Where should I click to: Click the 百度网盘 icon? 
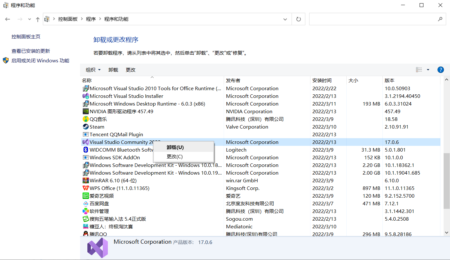click(x=85, y=203)
